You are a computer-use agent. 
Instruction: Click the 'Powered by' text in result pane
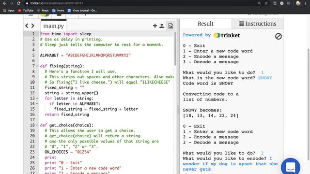coord(197,35)
